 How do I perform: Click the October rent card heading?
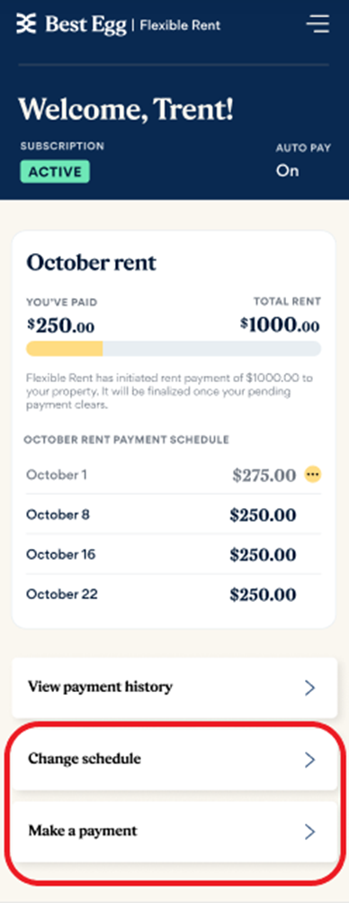coord(92,262)
